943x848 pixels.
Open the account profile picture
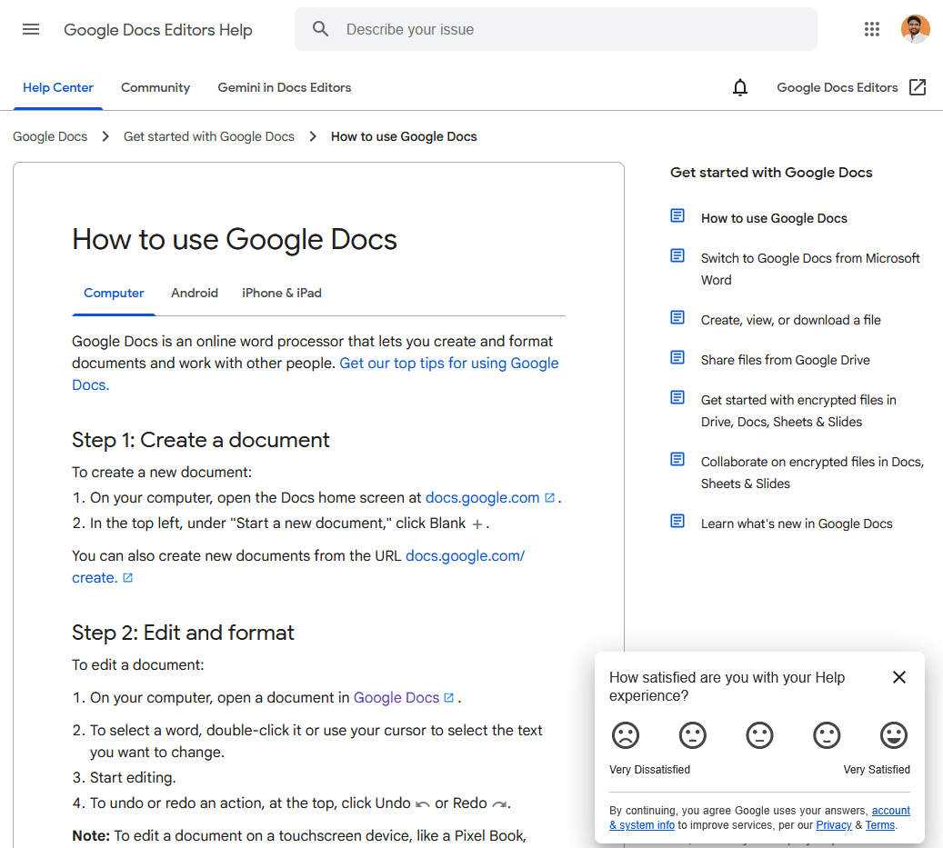(916, 29)
